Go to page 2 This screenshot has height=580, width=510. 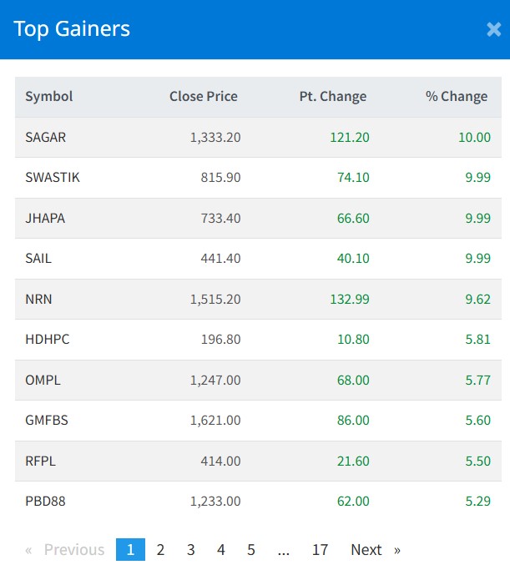(x=160, y=549)
